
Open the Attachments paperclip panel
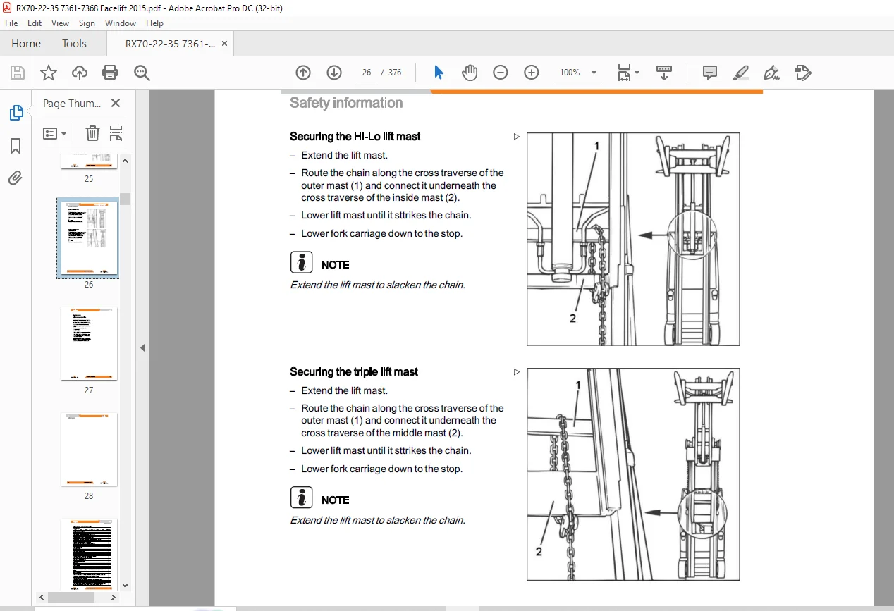click(x=16, y=178)
